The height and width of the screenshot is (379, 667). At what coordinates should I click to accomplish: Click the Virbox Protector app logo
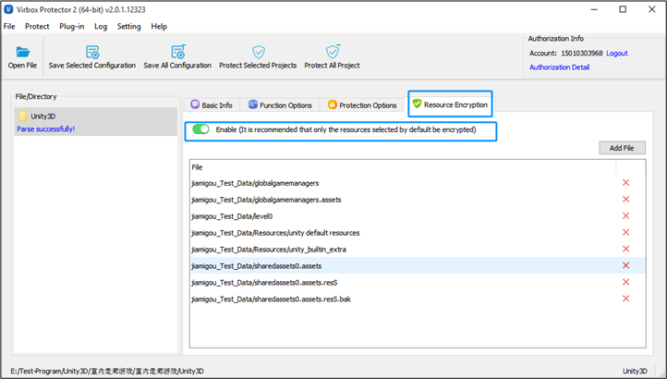(8, 9)
